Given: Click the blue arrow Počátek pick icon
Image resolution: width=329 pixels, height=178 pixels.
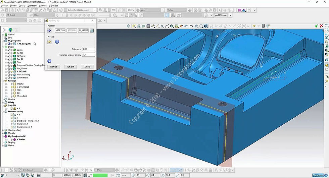Looking at the screenshot, I should [49, 31].
